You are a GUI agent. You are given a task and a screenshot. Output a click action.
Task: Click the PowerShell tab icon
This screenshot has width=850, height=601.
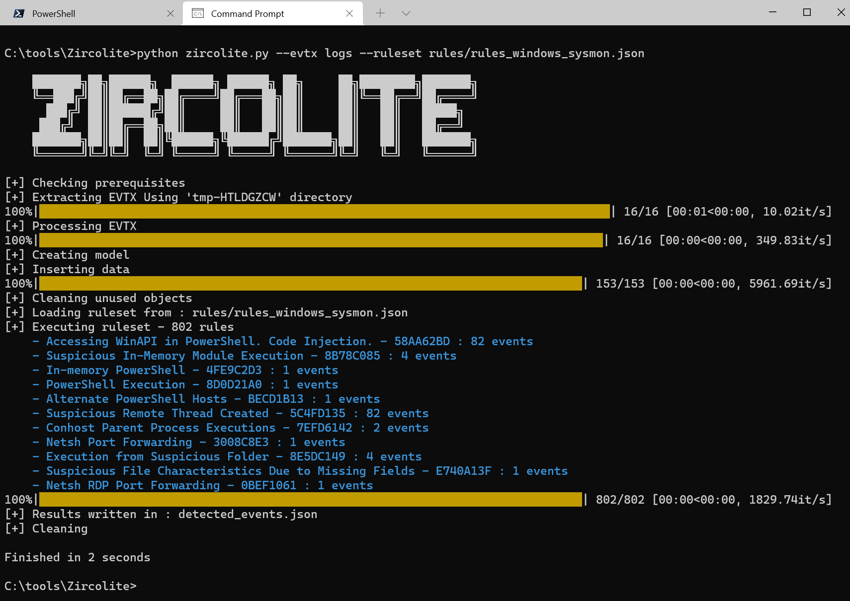click(x=19, y=13)
